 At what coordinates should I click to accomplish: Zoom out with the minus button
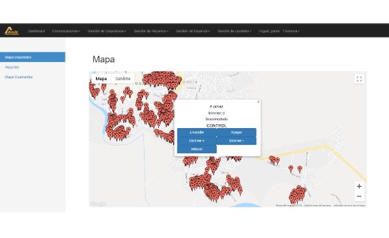tap(359, 197)
